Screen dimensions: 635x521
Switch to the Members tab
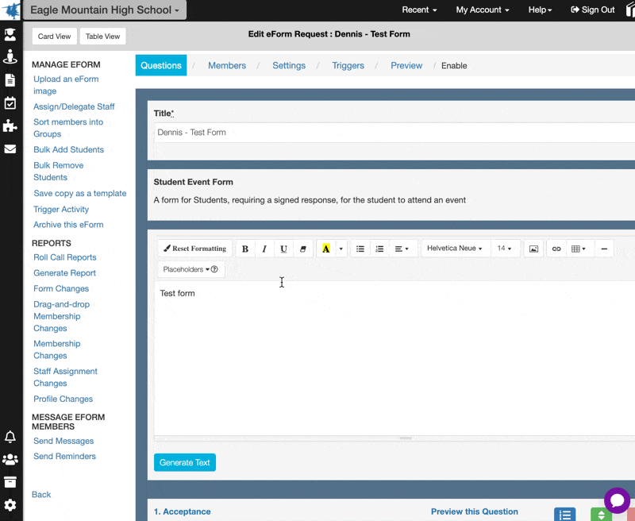click(227, 66)
